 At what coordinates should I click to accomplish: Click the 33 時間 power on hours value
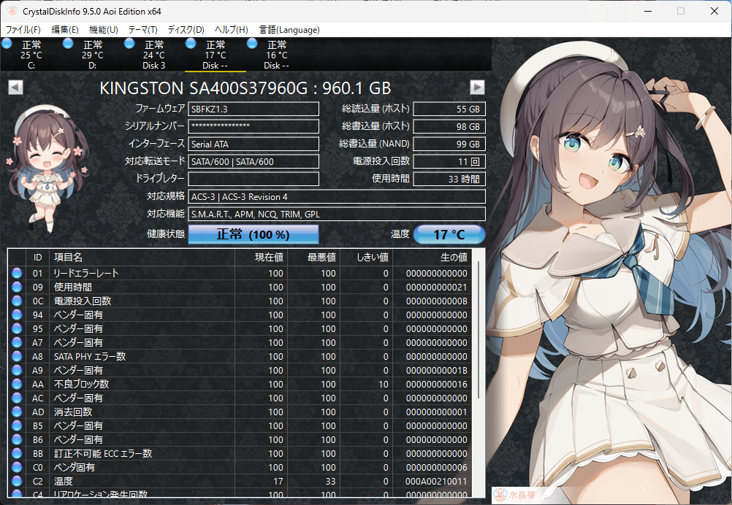[449, 179]
